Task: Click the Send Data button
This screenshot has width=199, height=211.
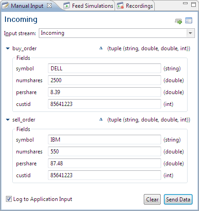Action: pos(178,200)
